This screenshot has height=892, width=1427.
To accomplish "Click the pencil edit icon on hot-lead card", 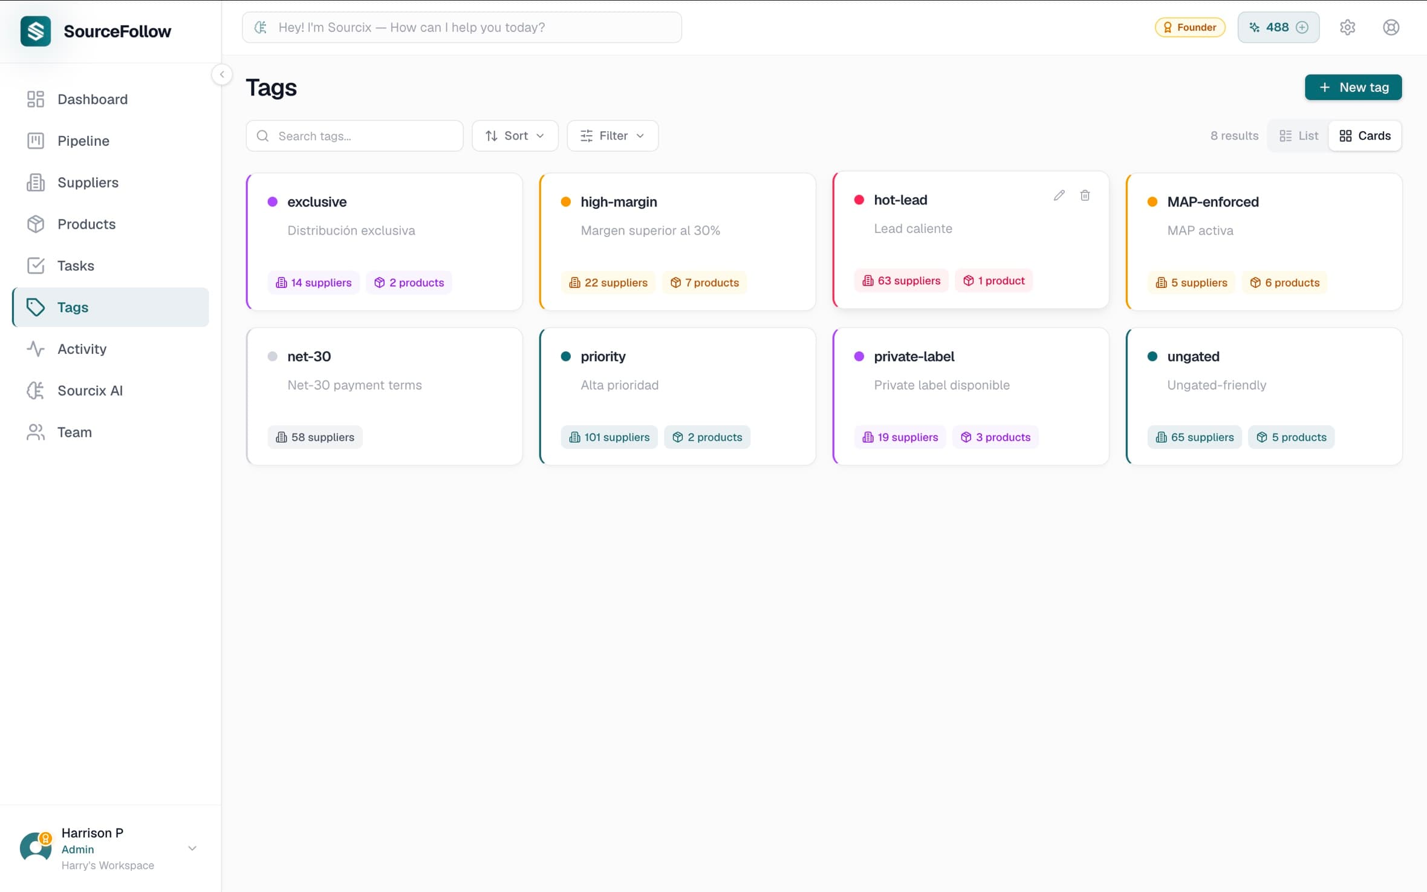I will pyautogui.click(x=1059, y=195).
